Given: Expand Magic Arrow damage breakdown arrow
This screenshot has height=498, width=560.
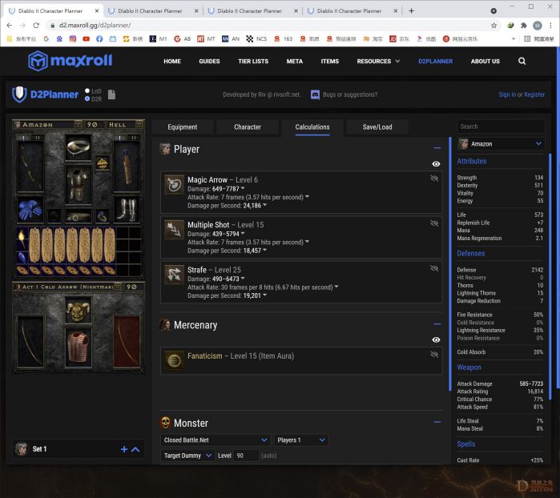Looking at the screenshot, I should click(x=243, y=188).
